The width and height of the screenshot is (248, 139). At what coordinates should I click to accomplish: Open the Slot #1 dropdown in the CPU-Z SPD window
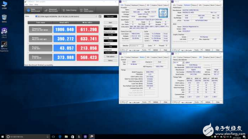(179, 62)
